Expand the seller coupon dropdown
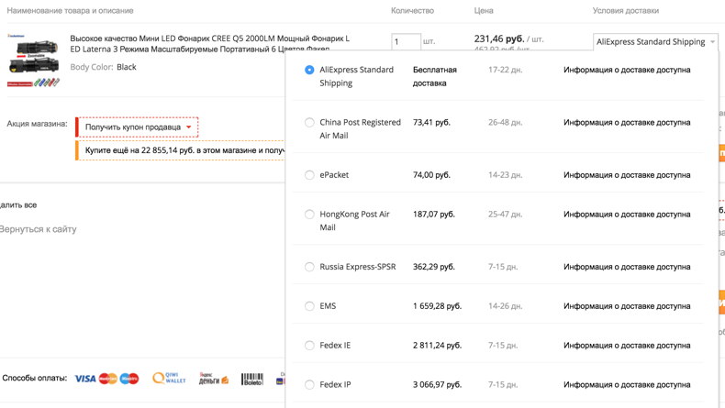The image size is (725, 408). (138, 127)
